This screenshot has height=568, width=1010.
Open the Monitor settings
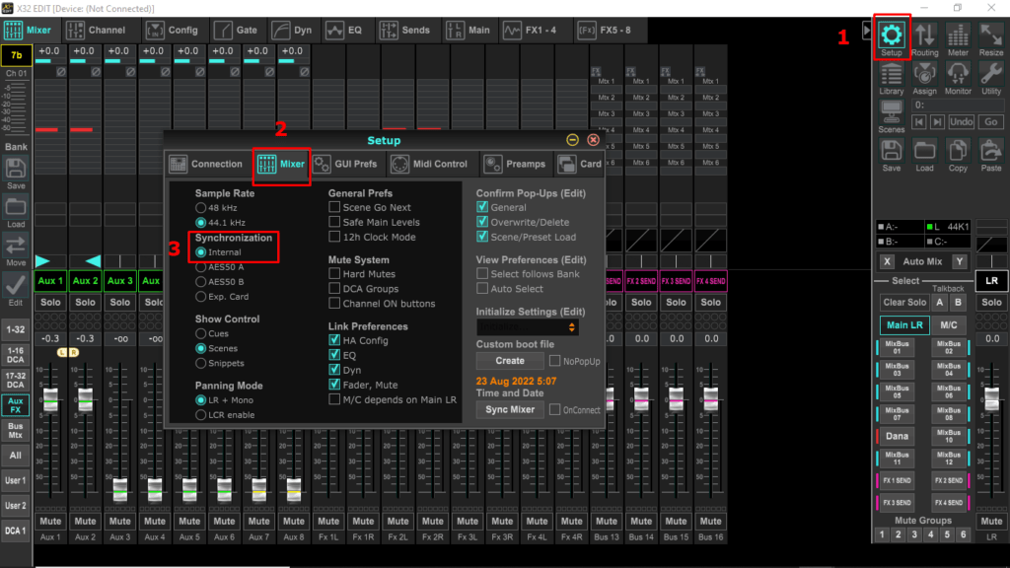tap(958, 76)
